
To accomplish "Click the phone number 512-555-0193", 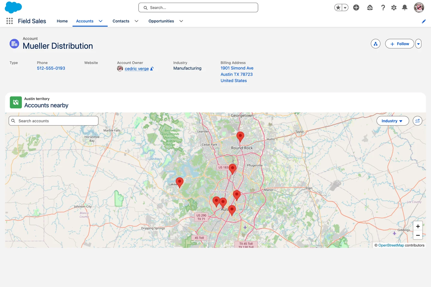I will 51,68.
